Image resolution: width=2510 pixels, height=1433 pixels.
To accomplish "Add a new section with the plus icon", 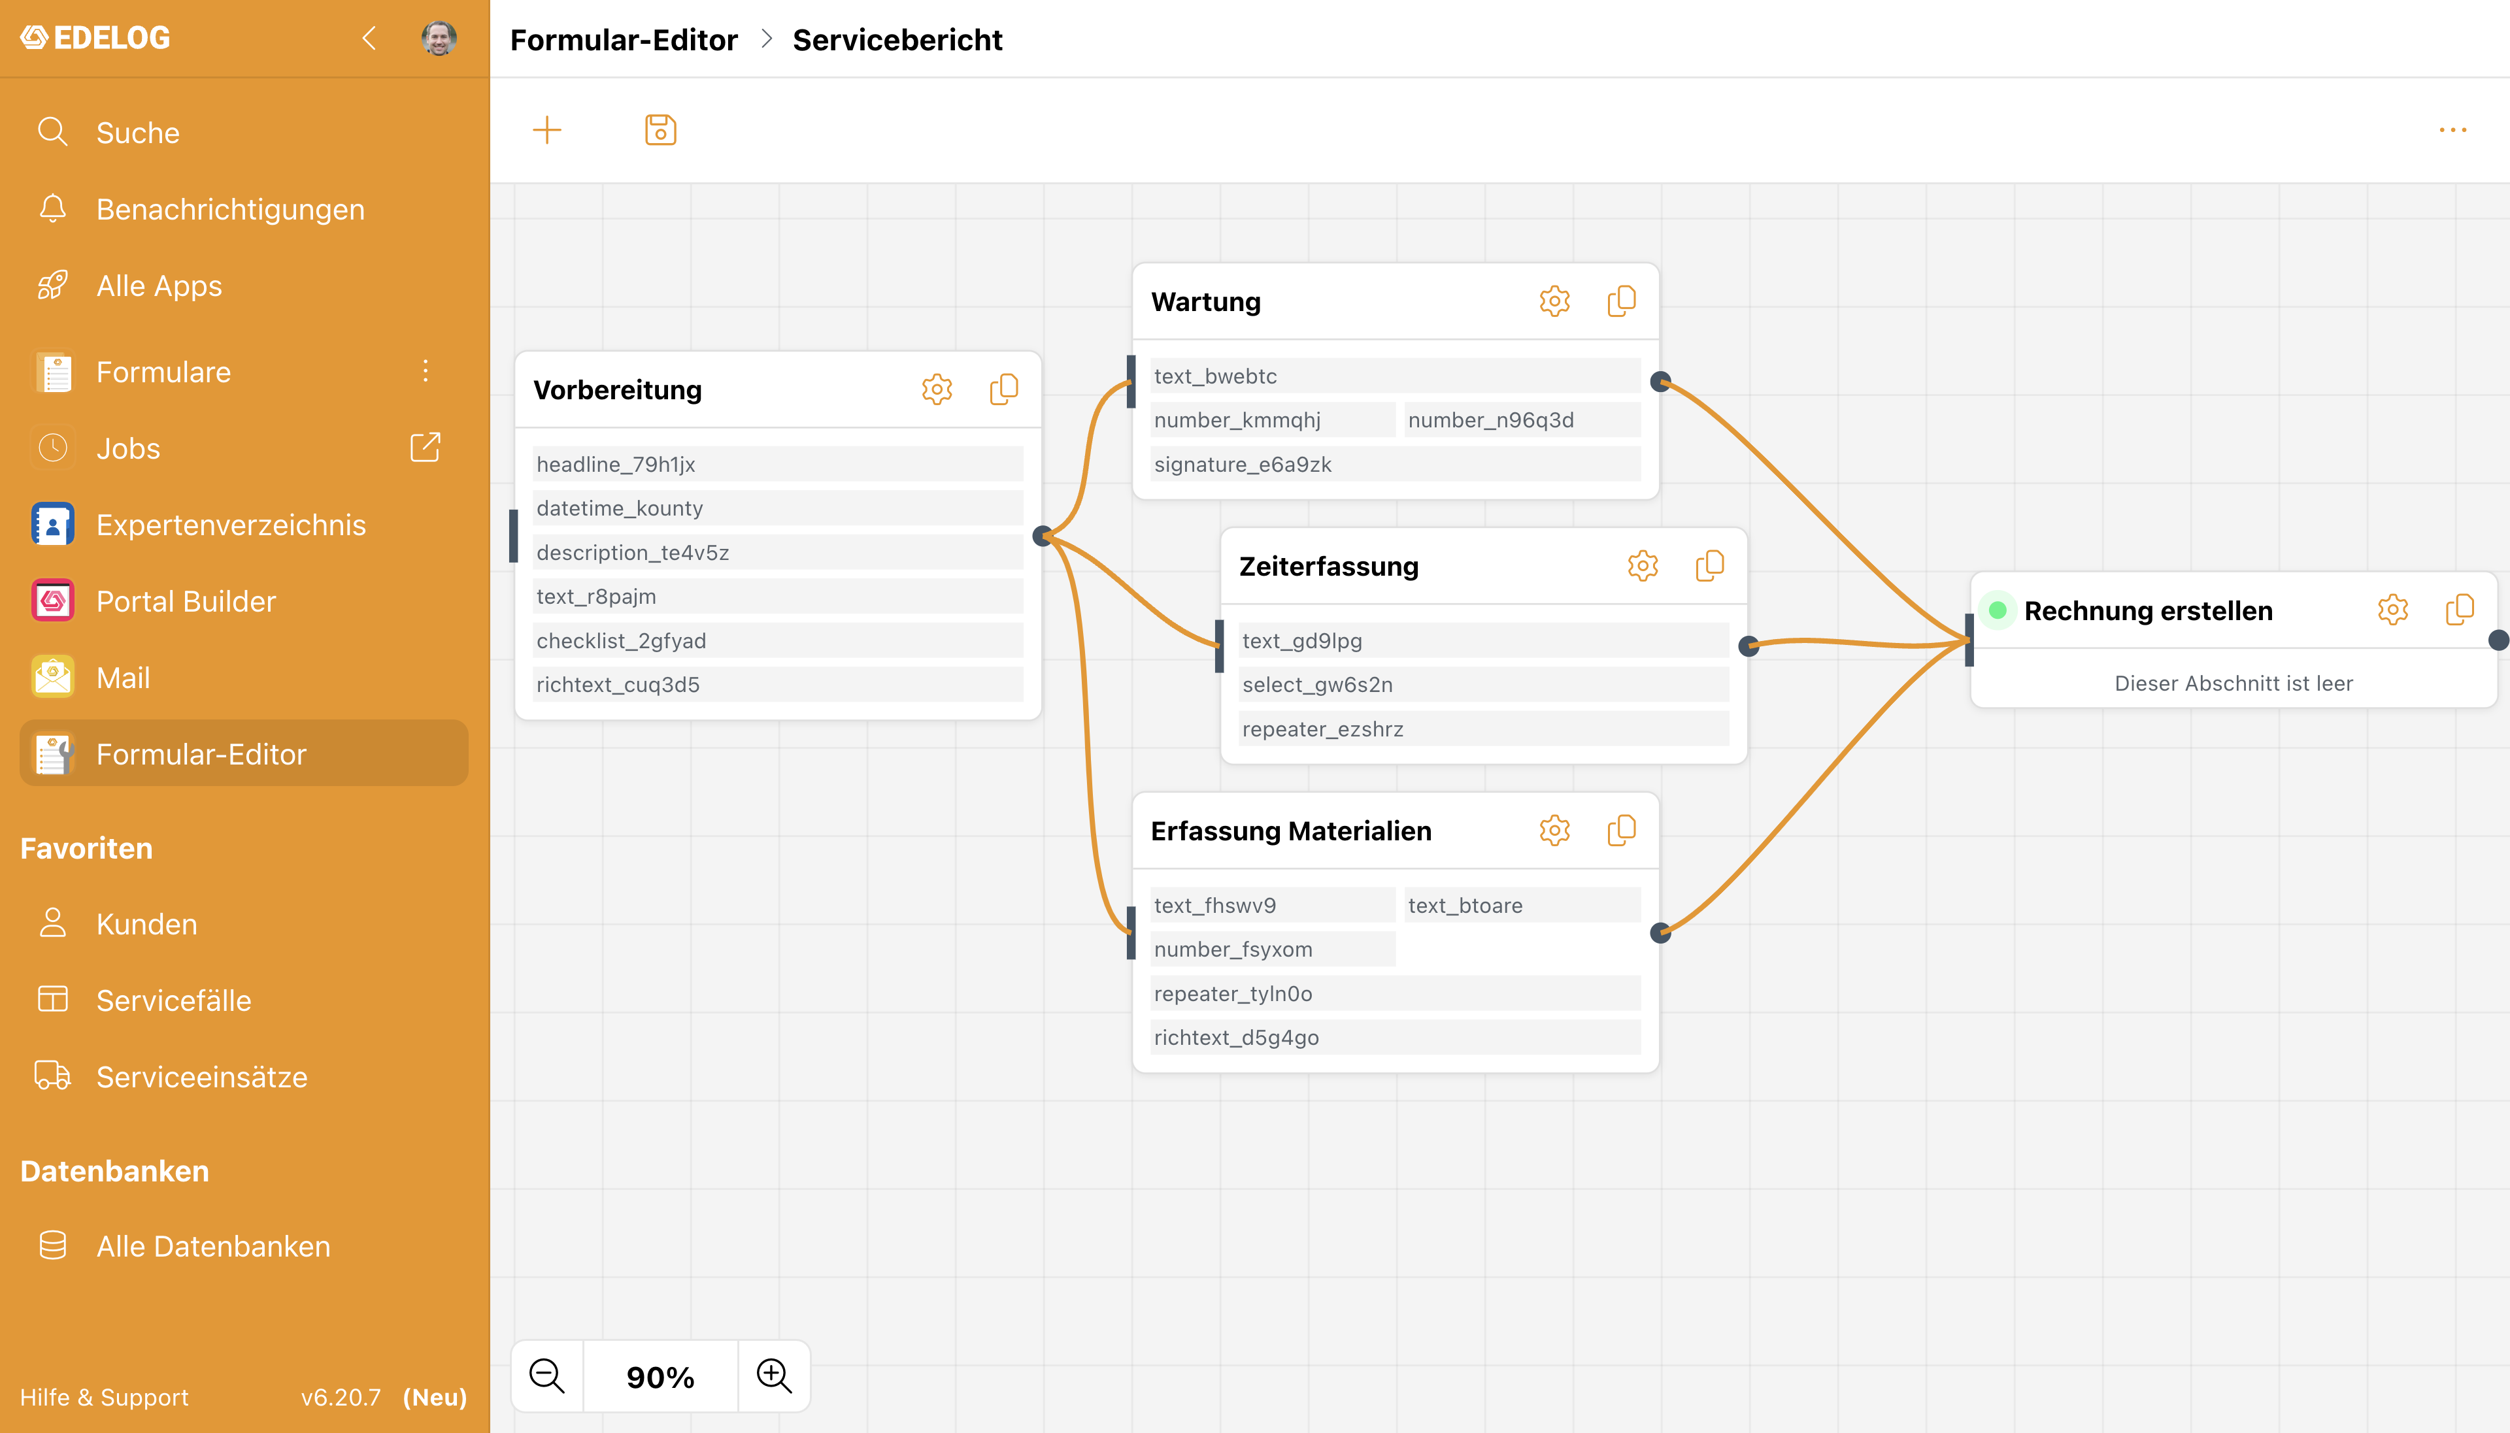I will [546, 130].
